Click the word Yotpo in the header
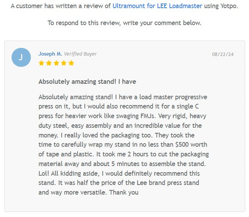 tap(229, 6)
